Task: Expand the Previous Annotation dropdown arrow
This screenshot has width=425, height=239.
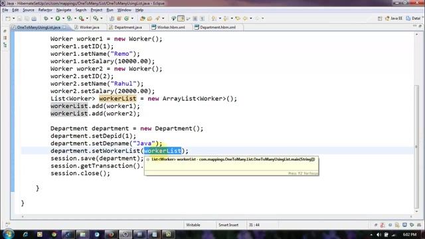Action: coord(232,19)
